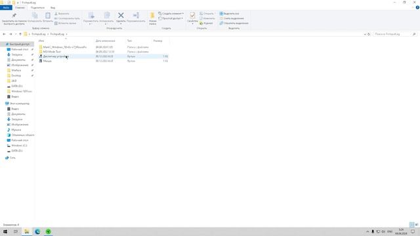Open the address bar history dropdown
The image size is (420, 236).
pos(365,34)
